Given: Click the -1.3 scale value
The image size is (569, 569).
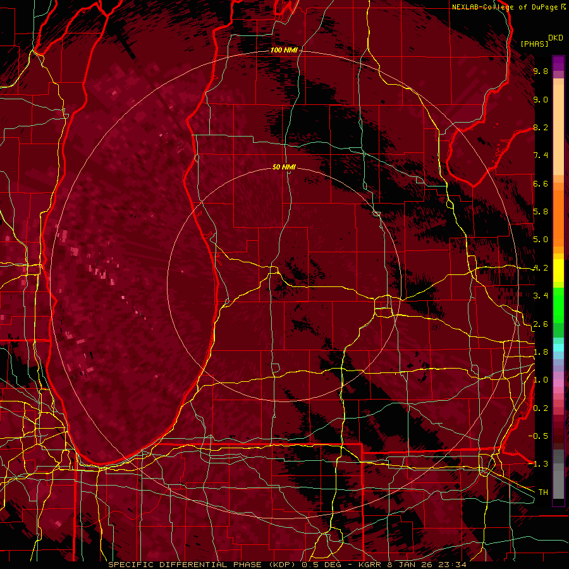Looking at the screenshot, I should point(539,464).
